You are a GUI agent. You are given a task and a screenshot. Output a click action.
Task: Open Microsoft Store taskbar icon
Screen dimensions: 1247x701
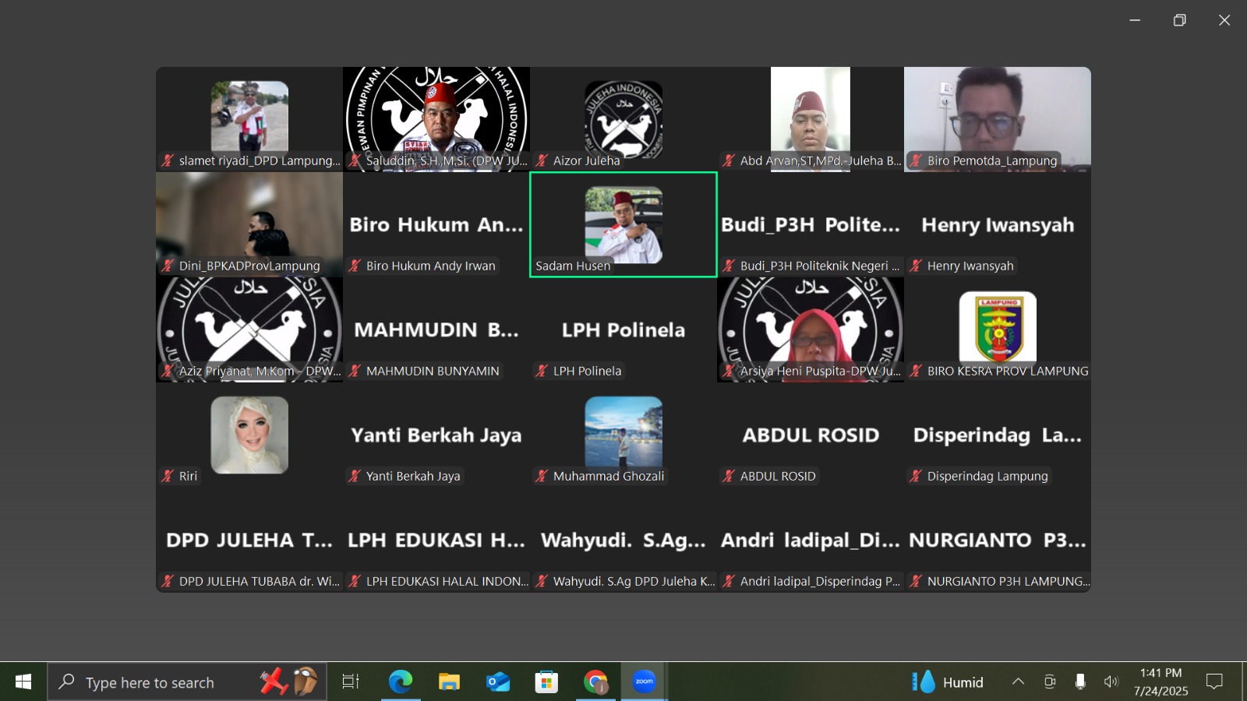coord(546,682)
